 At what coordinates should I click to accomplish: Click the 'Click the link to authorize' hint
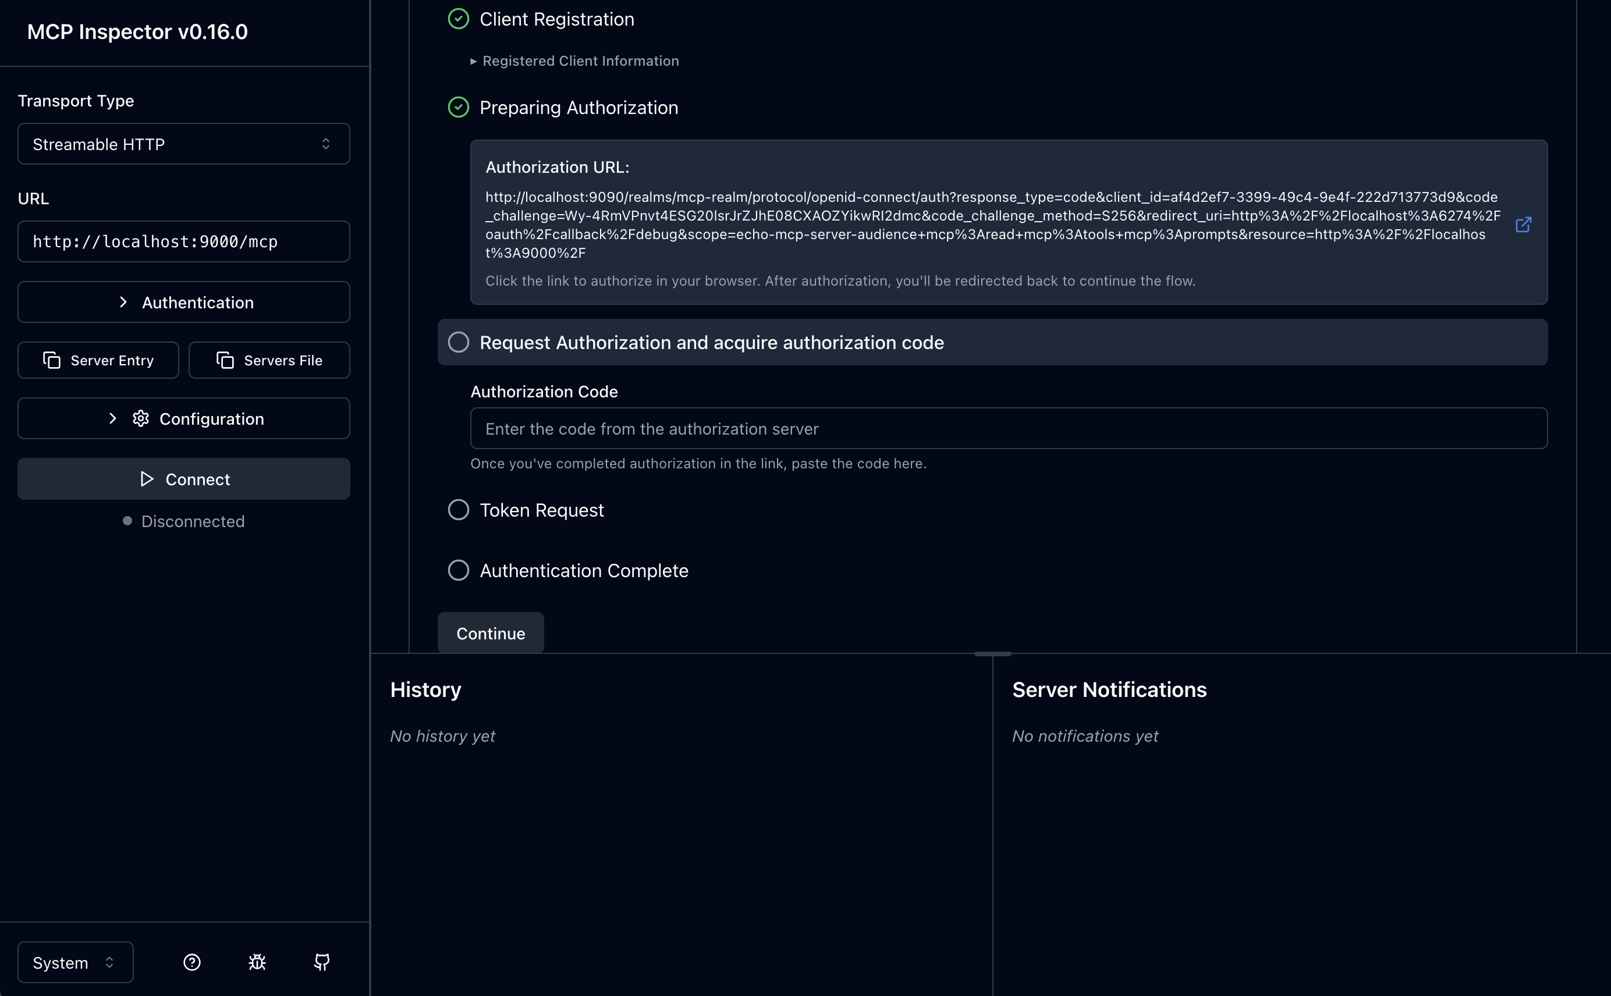(x=840, y=280)
